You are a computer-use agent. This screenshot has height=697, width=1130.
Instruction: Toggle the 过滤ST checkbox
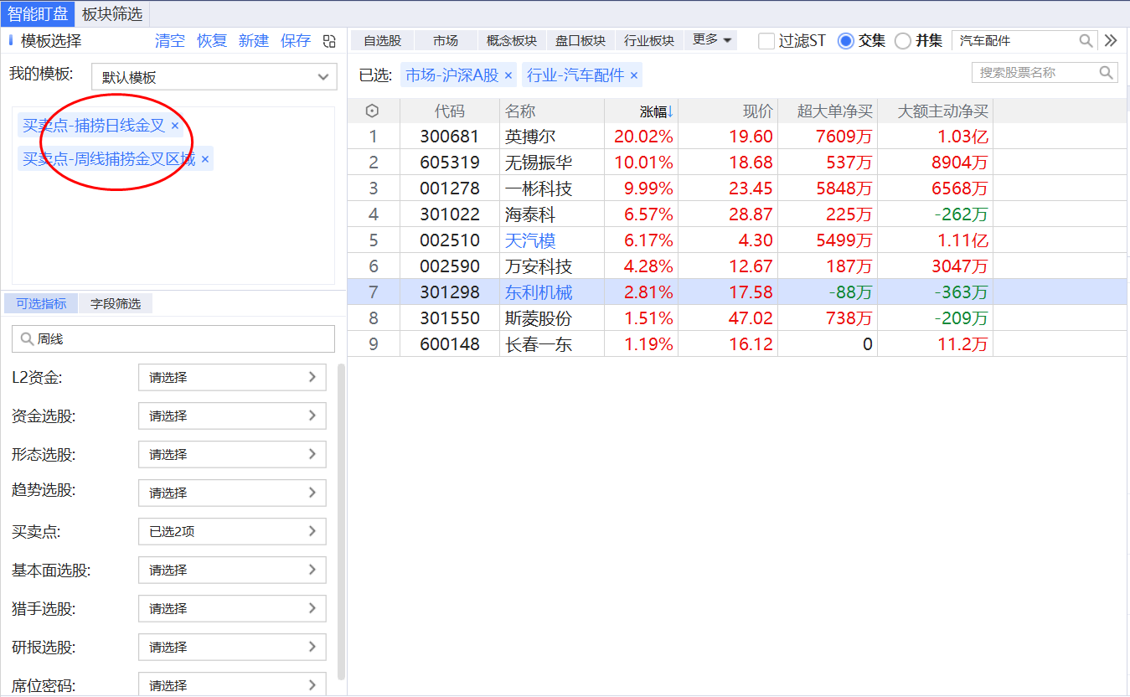[x=766, y=41]
